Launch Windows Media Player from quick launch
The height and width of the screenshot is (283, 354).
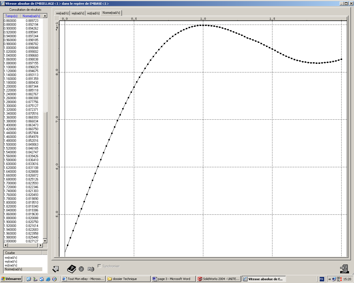point(54,279)
